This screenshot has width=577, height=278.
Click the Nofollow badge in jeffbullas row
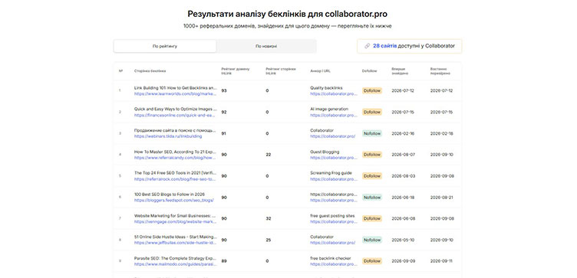coord(372,240)
